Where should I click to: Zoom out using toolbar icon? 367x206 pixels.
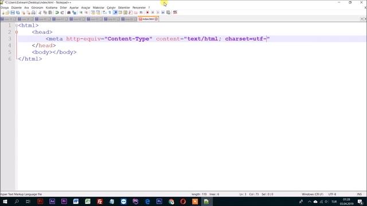[x=86, y=13]
